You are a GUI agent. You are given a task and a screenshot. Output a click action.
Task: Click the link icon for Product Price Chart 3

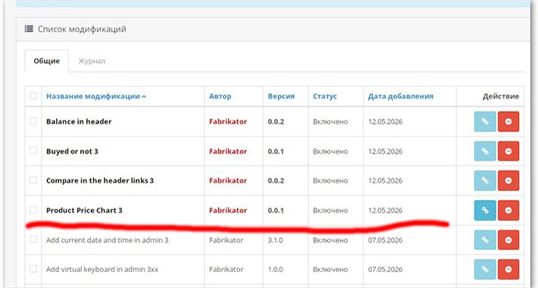pyautogui.click(x=485, y=210)
